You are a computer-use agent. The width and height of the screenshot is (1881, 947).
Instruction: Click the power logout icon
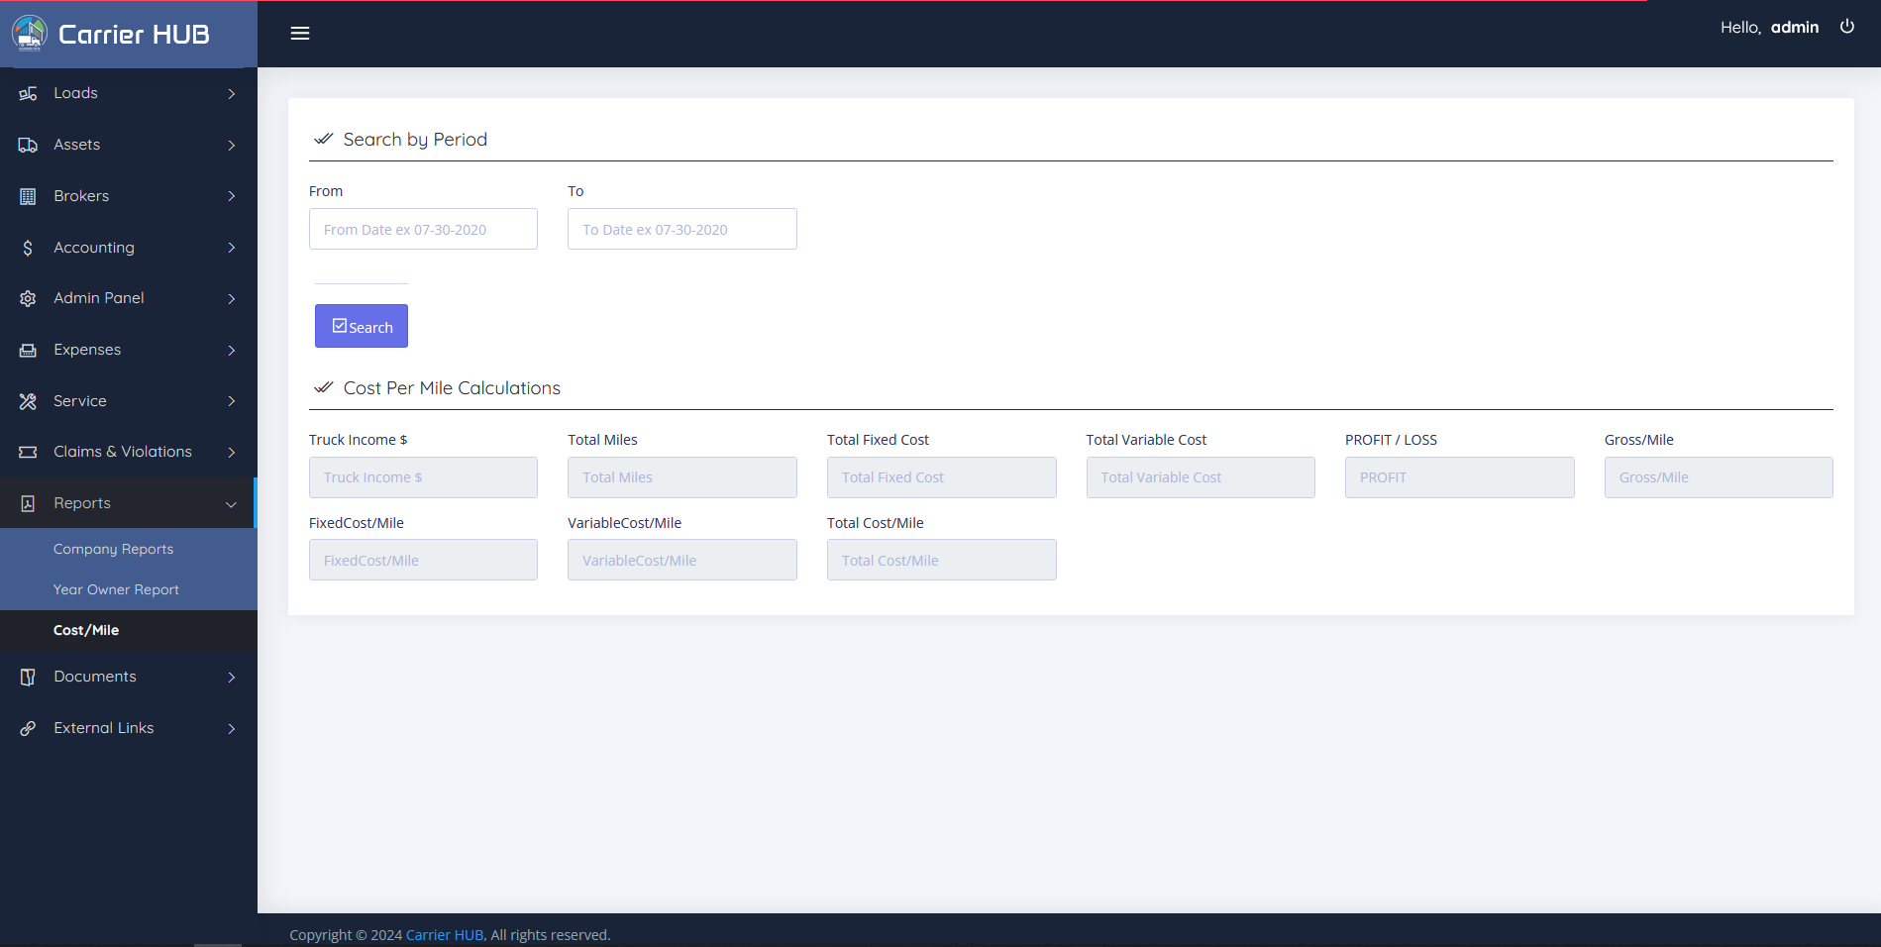click(x=1846, y=27)
